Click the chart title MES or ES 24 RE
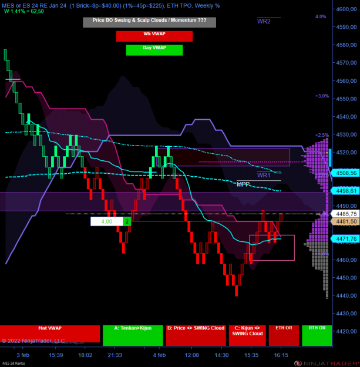The height and width of the screenshot is (367, 360). pyautogui.click(x=111, y=6)
